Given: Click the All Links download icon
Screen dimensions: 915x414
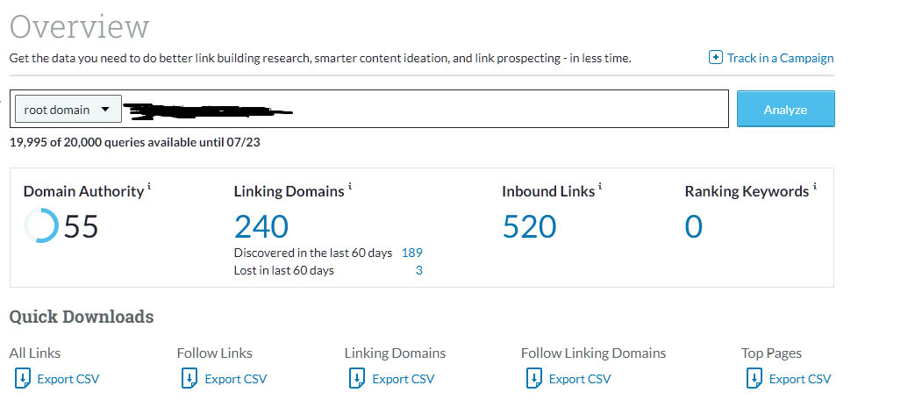Looking at the screenshot, I should [21, 378].
